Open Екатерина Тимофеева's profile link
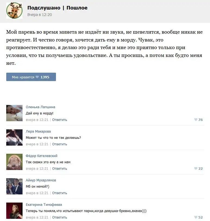The width and height of the screenshot is (210, 221). [x=44, y=204]
